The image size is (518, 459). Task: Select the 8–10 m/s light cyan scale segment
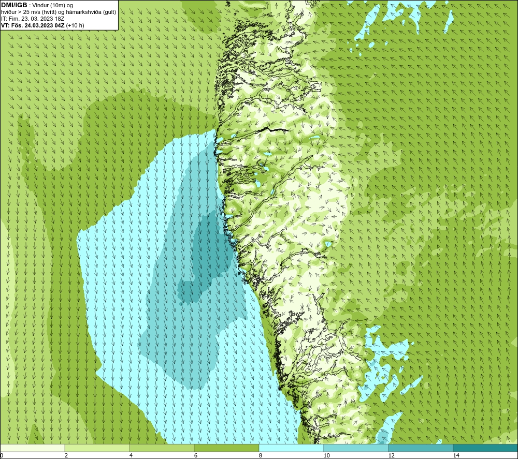pos(291,448)
